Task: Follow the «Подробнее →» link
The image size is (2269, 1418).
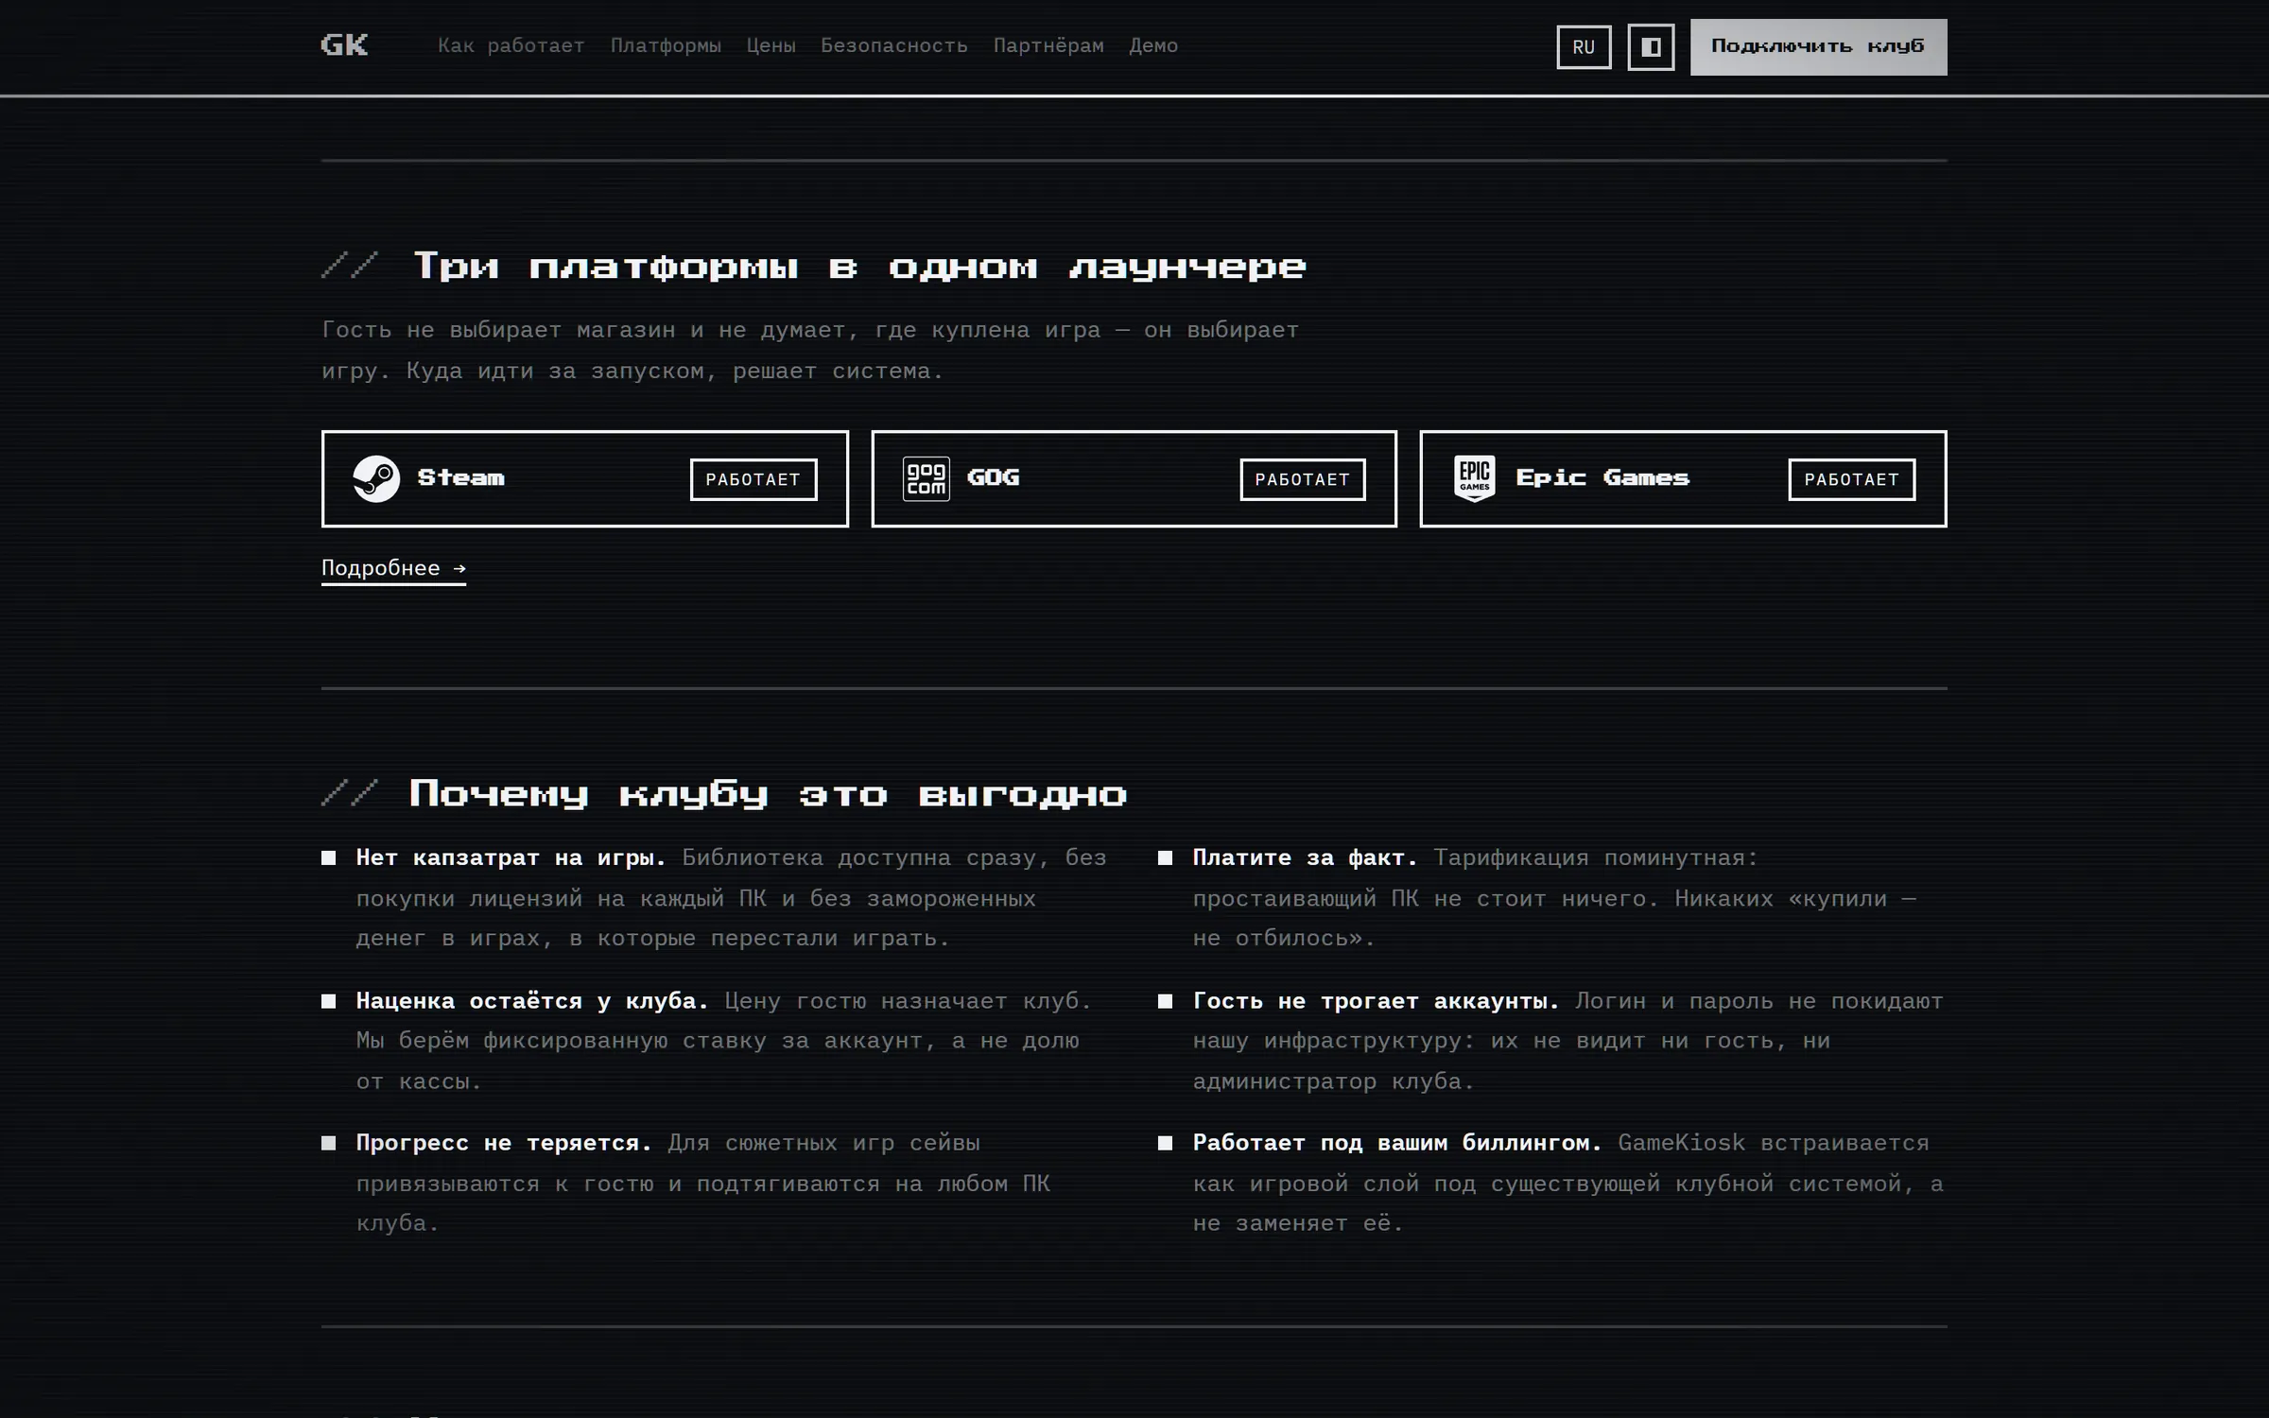Action: (393, 568)
